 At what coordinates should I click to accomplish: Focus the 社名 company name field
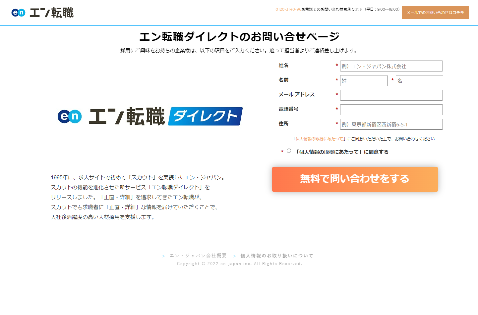point(391,66)
